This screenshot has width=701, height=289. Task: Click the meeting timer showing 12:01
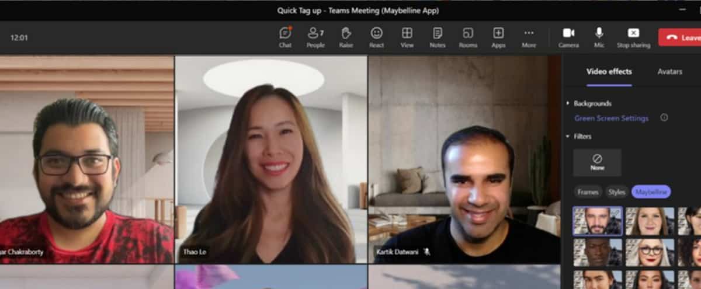(x=19, y=37)
